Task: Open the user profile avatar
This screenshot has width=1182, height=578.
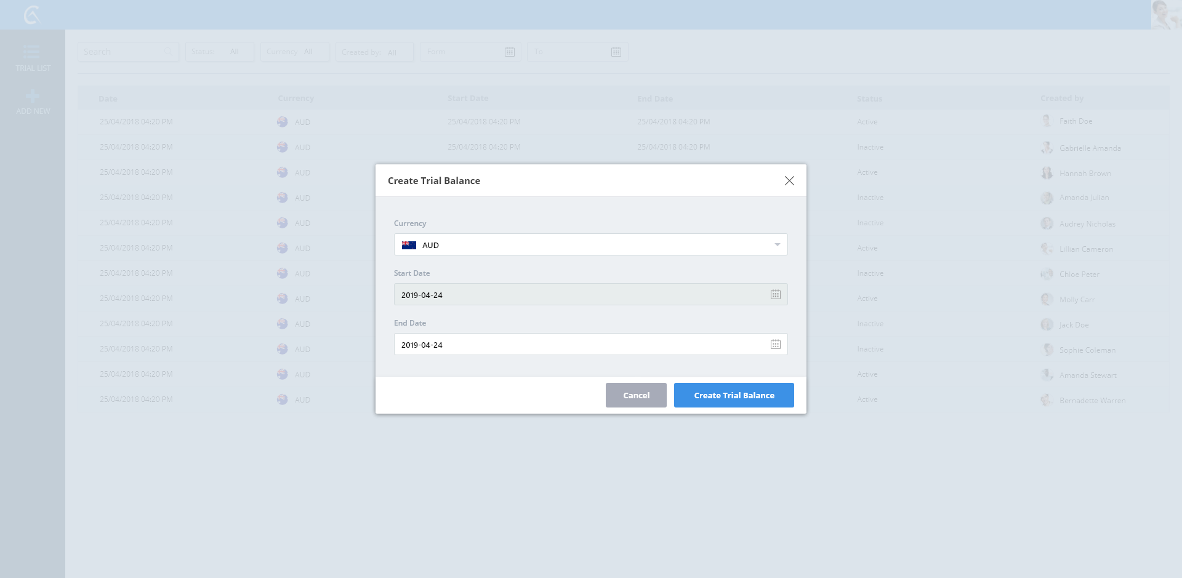Action: coord(1165,15)
